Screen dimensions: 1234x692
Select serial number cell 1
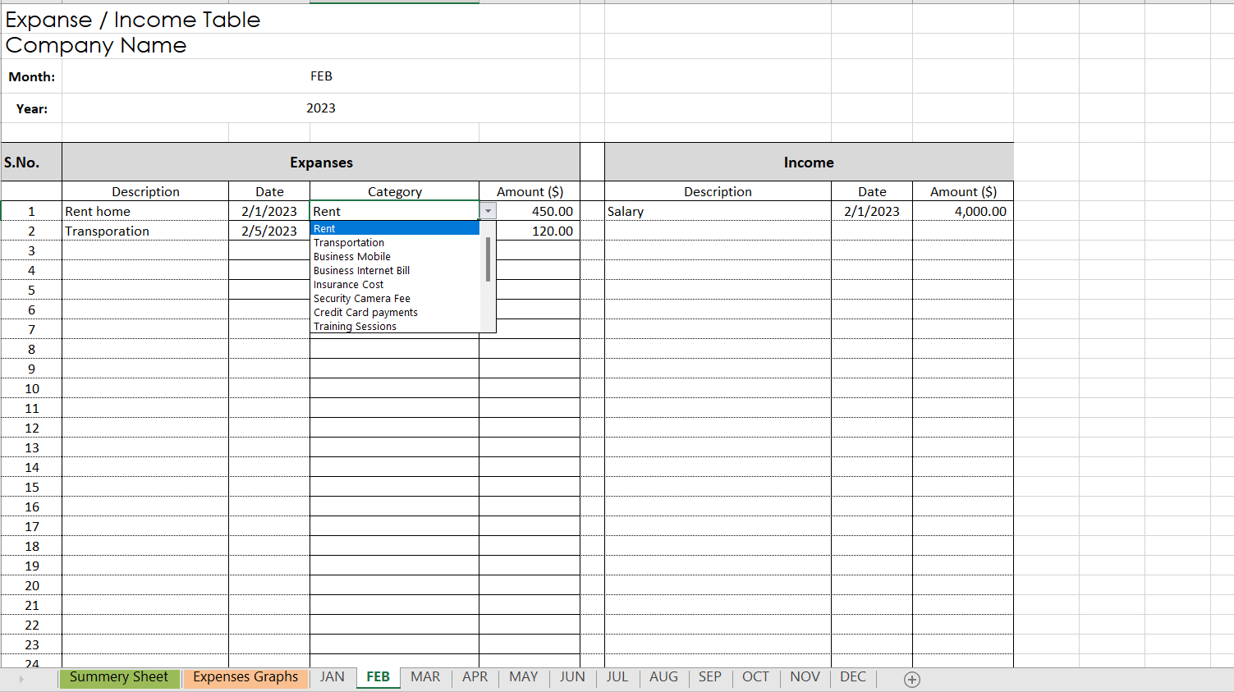click(x=31, y=211)
